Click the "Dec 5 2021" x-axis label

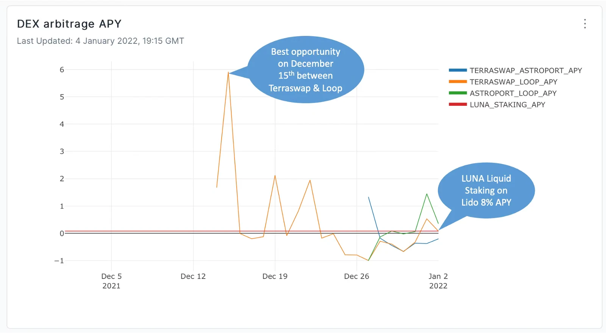click(x=111, y=281)
